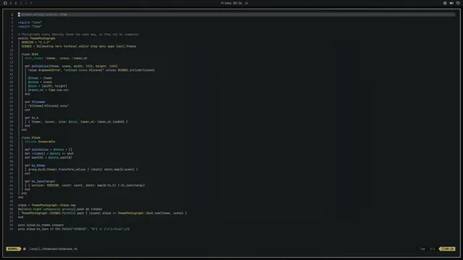
Task: Click the 'puts album.to_json if ENV.fetch' line
Action: coord(74,229)
